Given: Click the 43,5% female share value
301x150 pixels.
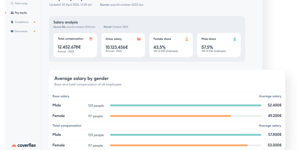Looking at the screenshot, I should pos(159,47).
